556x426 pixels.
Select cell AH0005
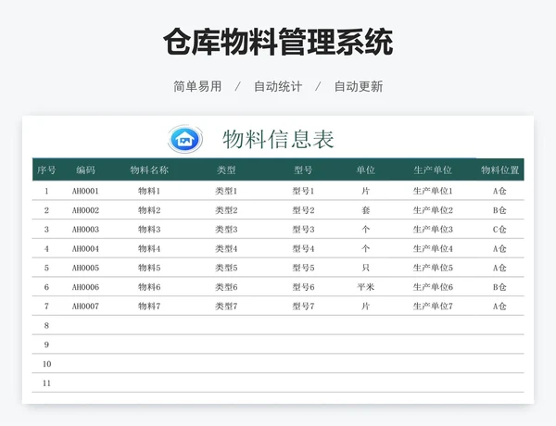tap(85, 268)
